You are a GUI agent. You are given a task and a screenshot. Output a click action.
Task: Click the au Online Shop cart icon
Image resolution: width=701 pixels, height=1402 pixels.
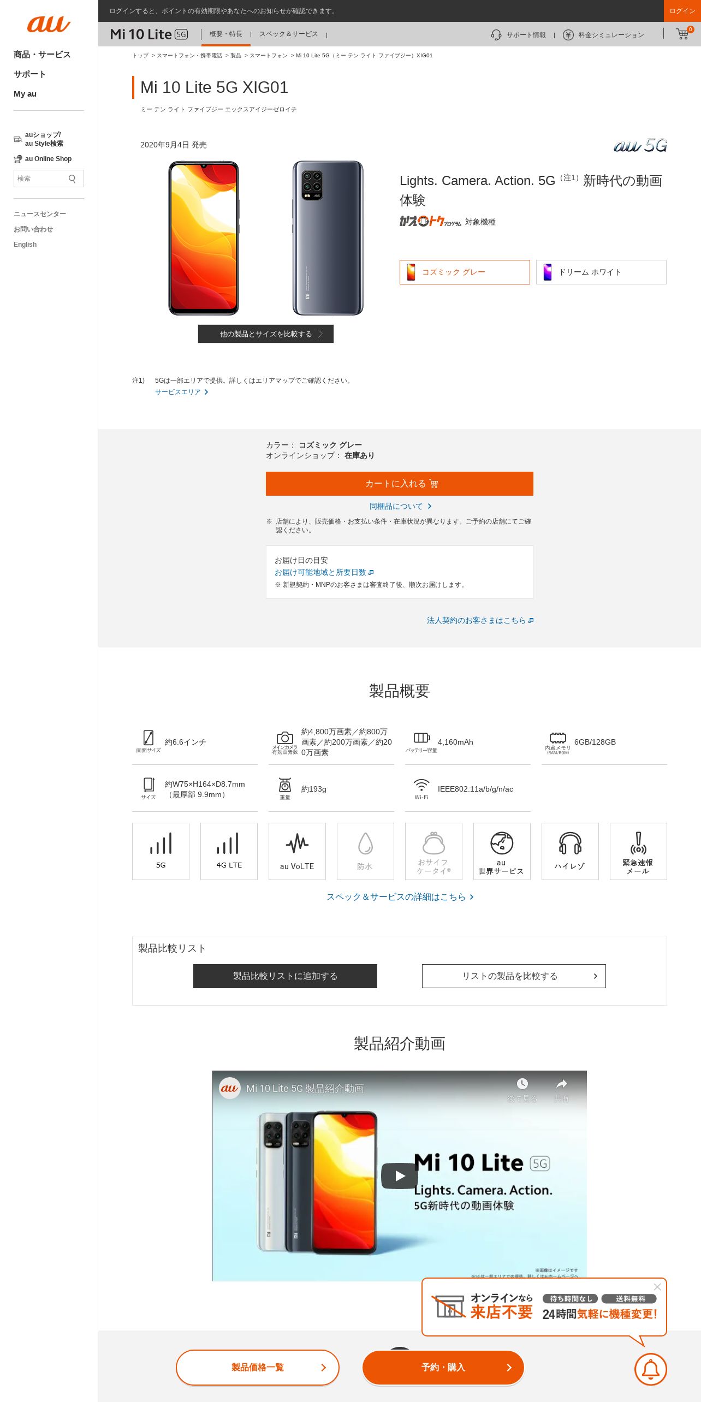(18, 159)
